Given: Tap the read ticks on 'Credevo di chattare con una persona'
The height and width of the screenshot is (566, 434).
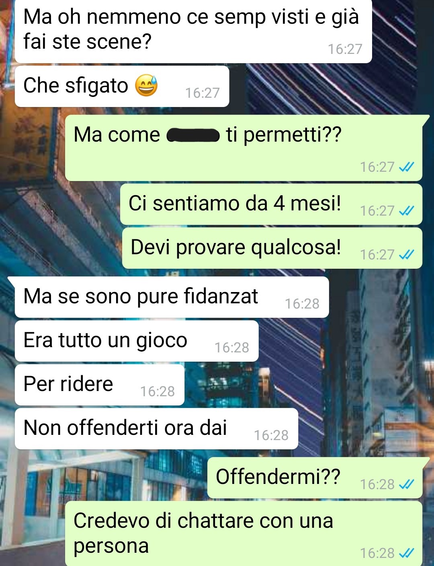Looking at the screenshot, I should point(406,553).
